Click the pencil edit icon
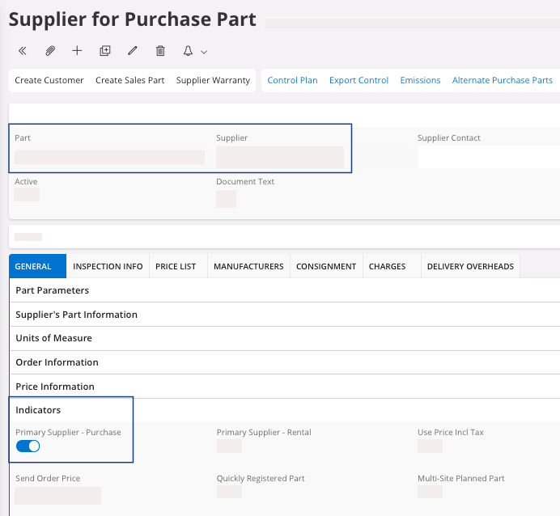Image resolution: width=560 pixels, height=516 pixels. pyautogui.click(x=133, y=51)
